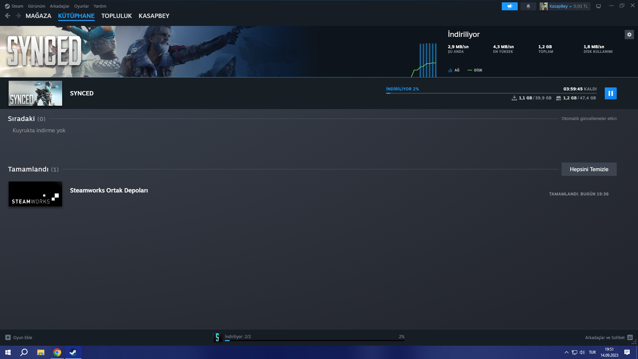Show hidden system tray icons chevron
The width and height of the screenshot is (638, 359).
(566, 352)
